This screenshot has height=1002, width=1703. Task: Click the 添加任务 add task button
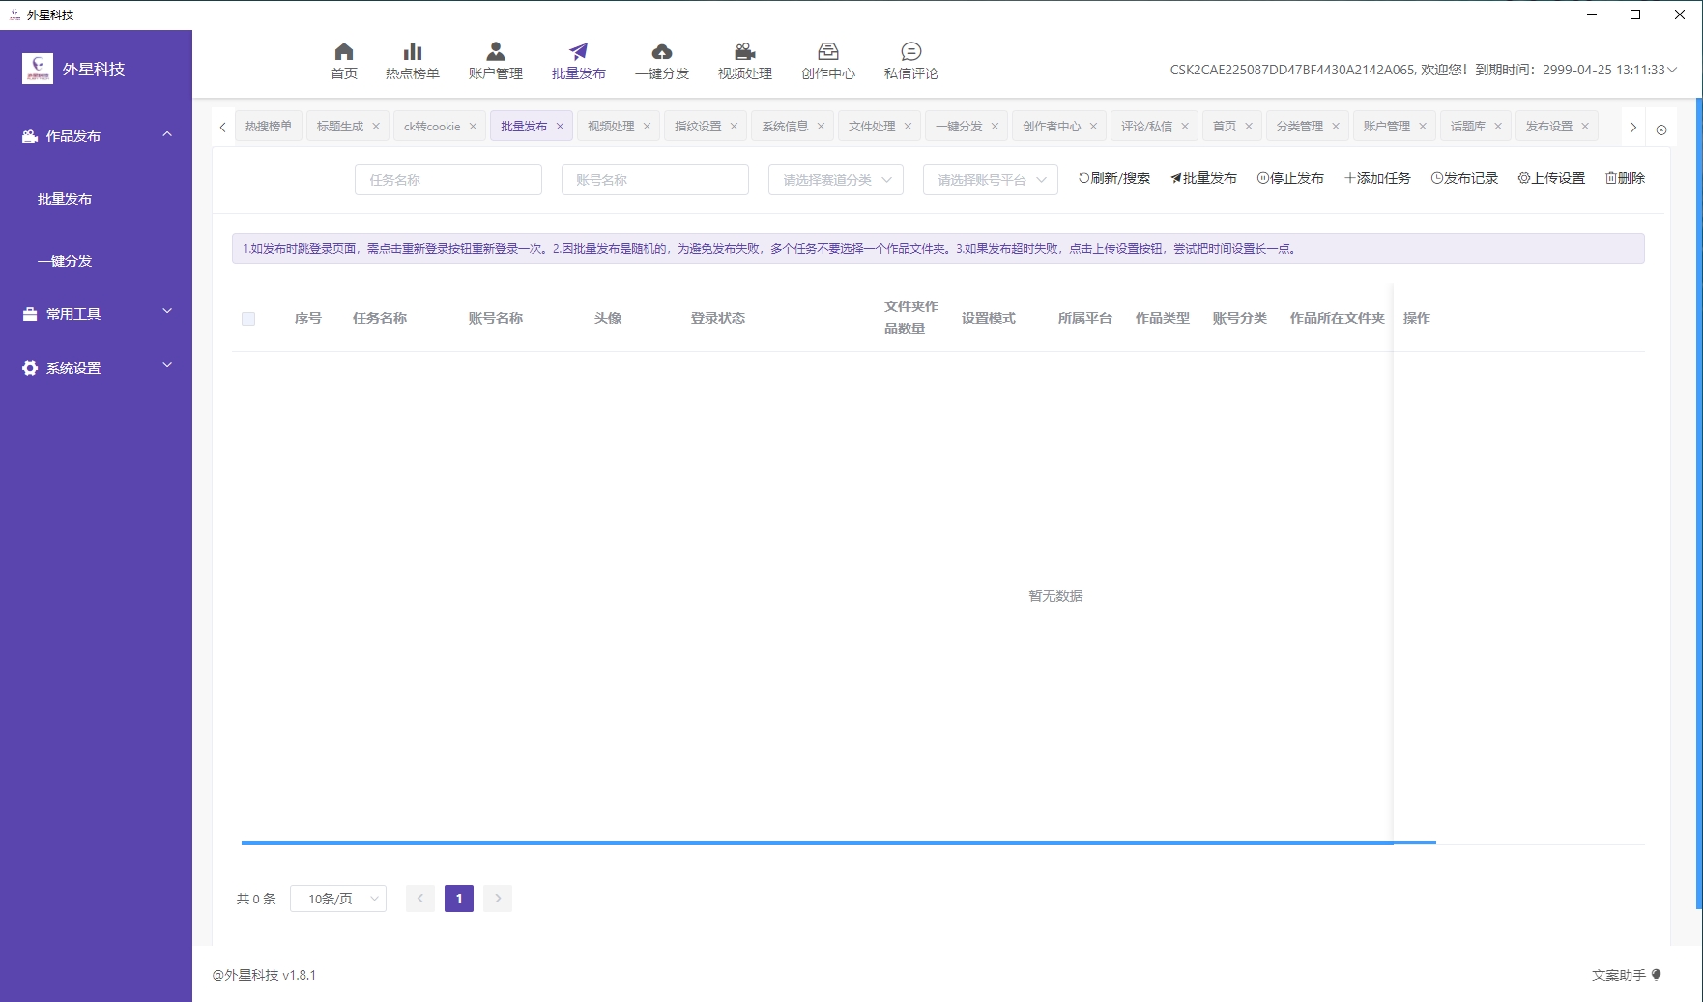pyautogui.click(x=1377, y=178)
